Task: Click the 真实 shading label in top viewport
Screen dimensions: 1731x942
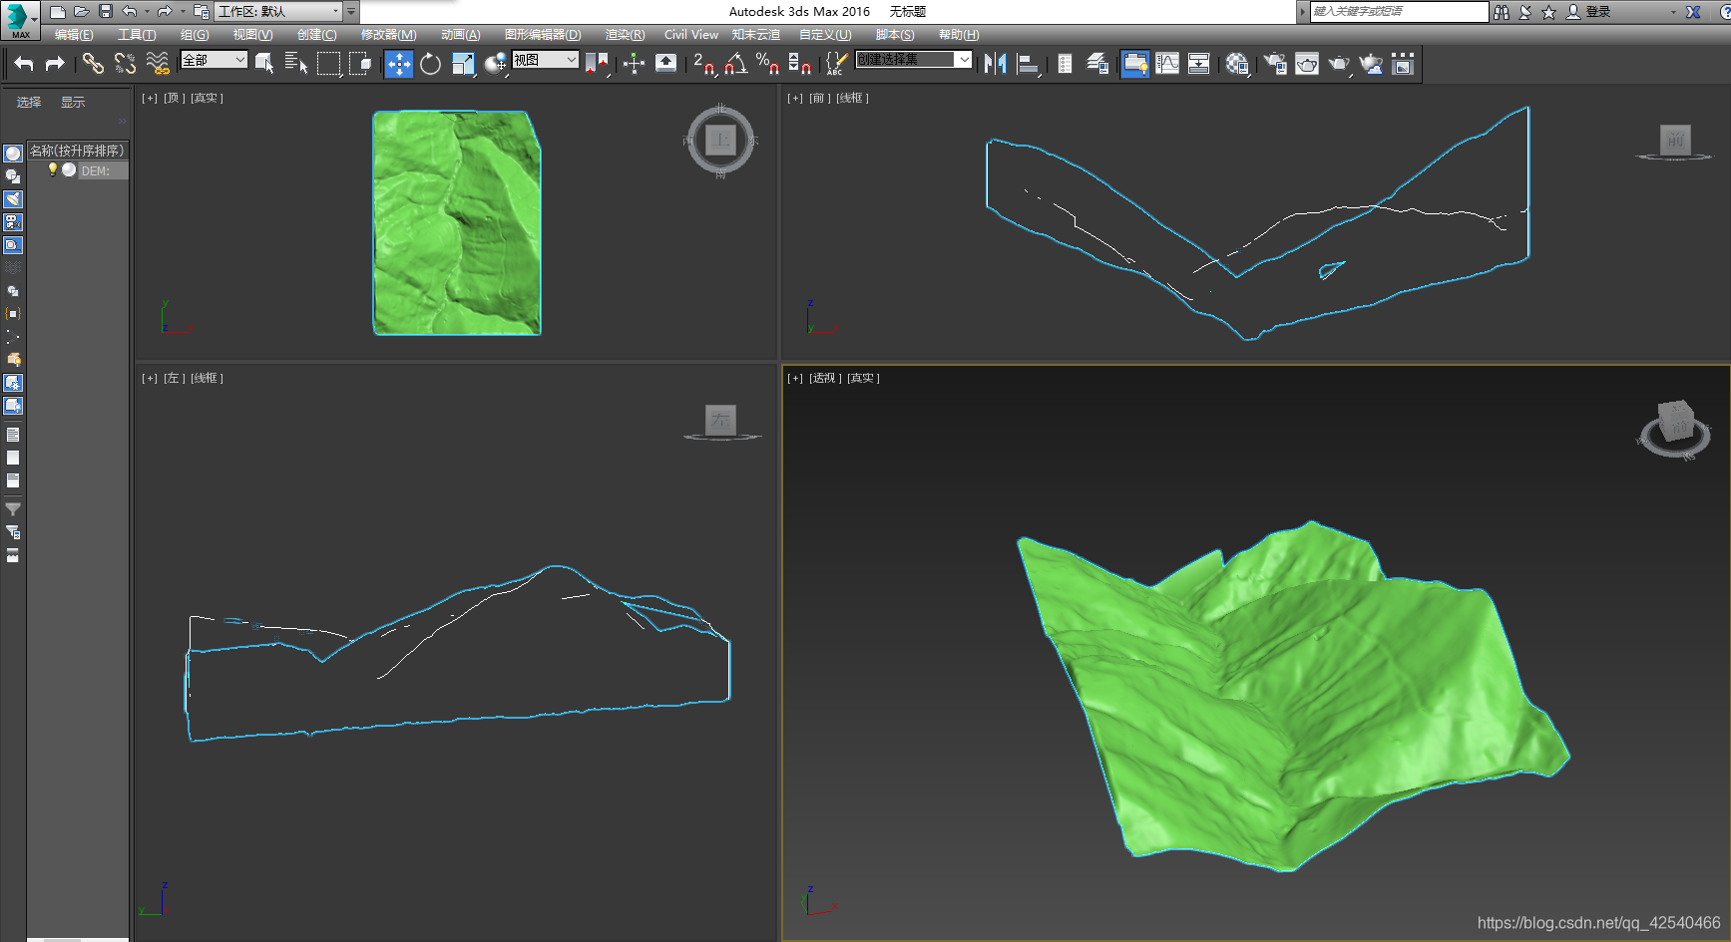Action: 207,98
